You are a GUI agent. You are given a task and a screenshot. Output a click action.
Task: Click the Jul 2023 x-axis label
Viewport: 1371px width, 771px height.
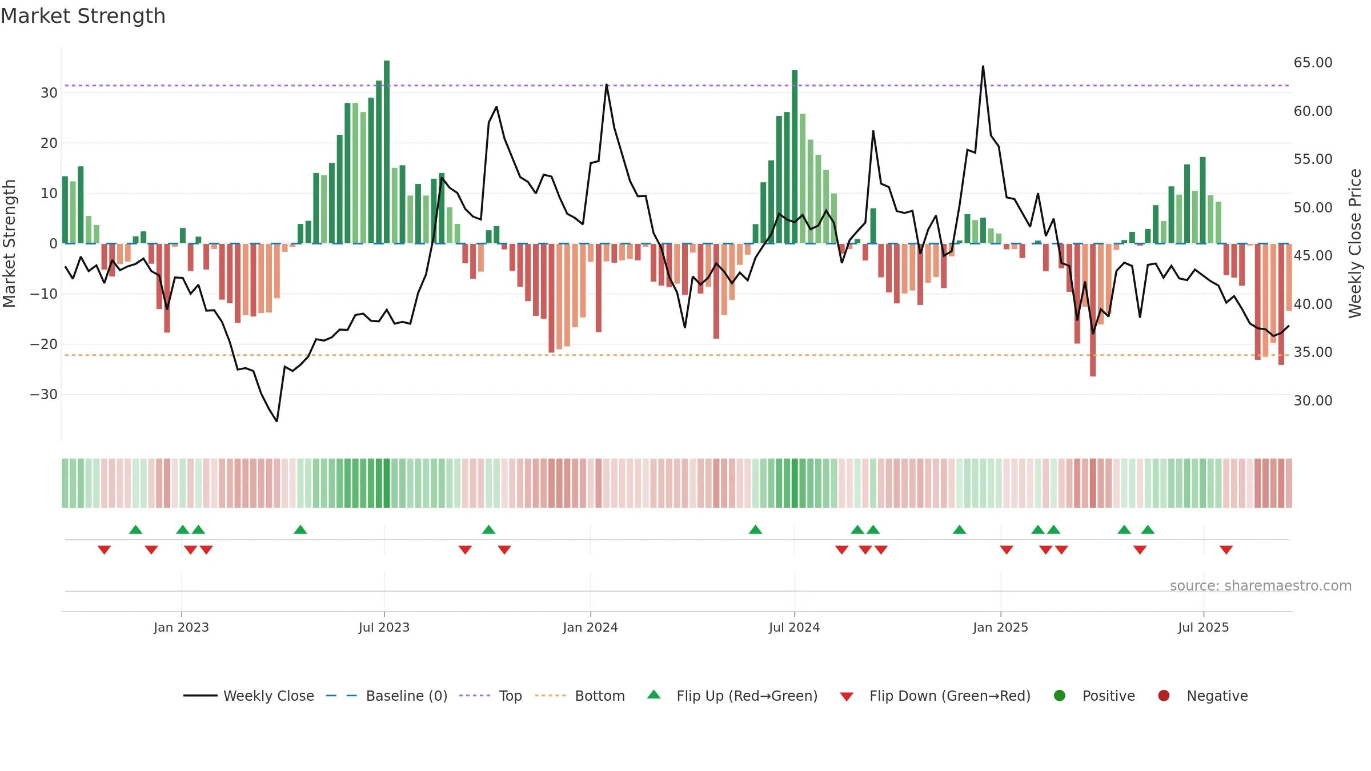click(384, 627)
